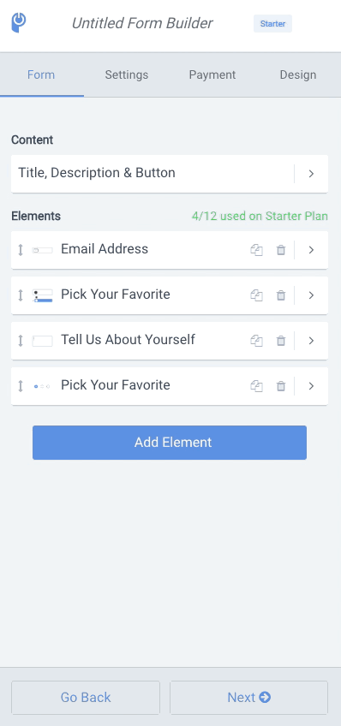
Task: Go to the Design tab
Action: click(x=298, y=75)
